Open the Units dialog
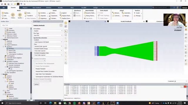The width and height of the screenshot is (188, 105). [5, 18]
